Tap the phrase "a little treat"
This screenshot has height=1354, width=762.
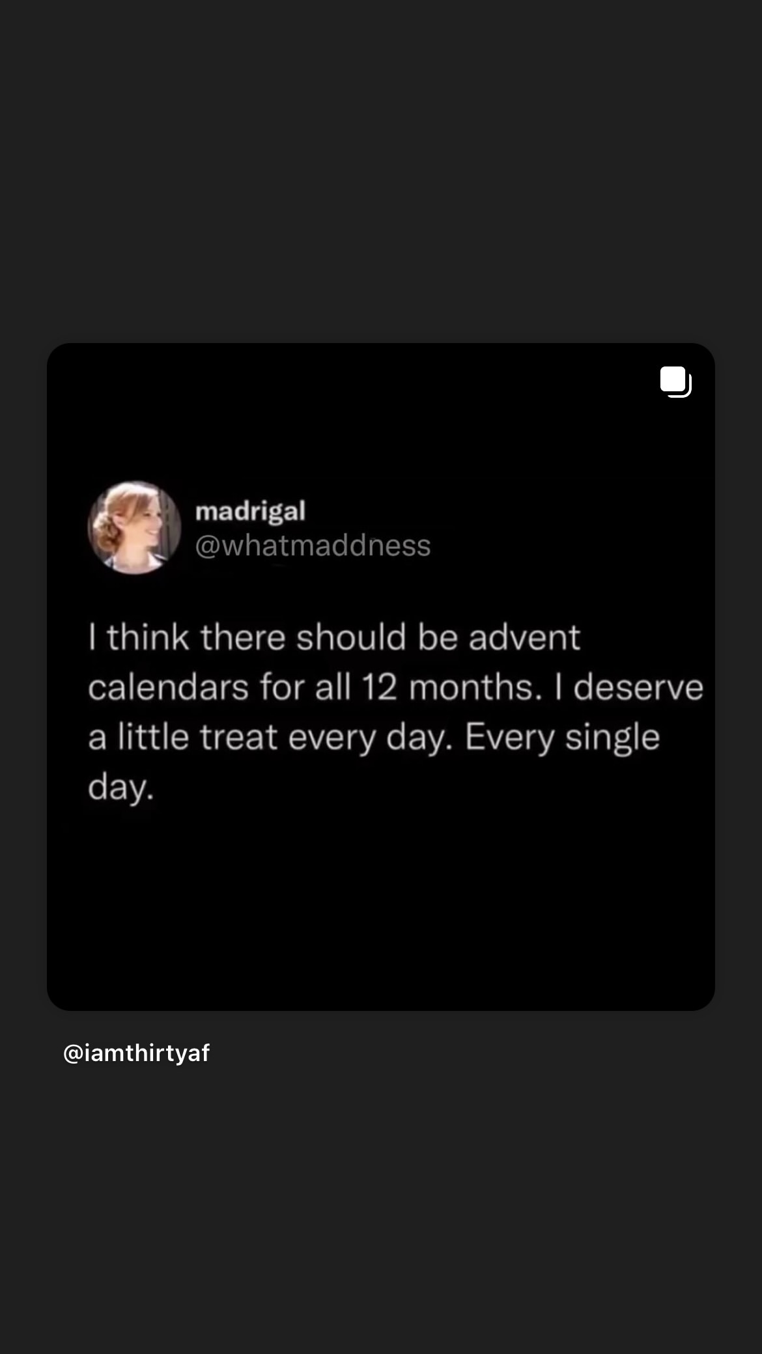tap(183, 738)
